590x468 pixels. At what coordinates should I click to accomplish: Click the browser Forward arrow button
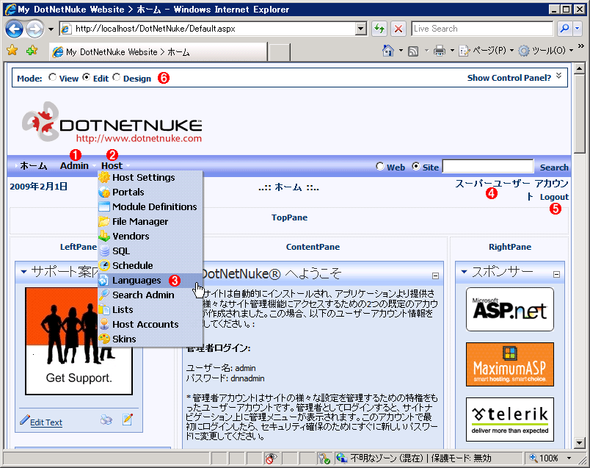click(x=34, y=29)
